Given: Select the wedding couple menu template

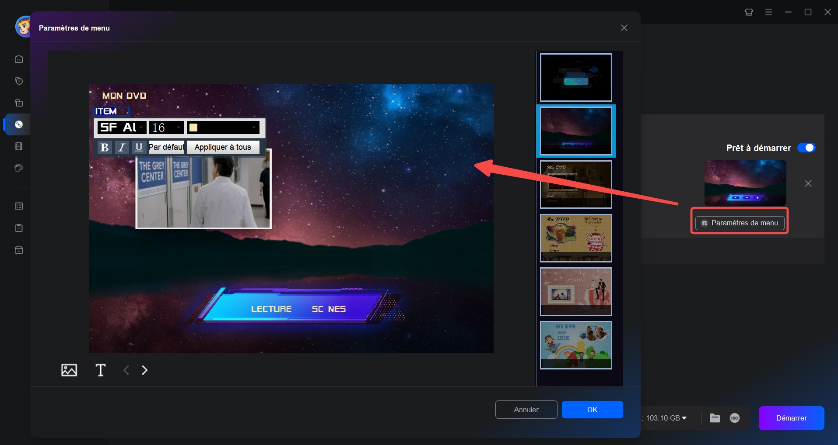Looking at the screenshot, I should (576, 291).
